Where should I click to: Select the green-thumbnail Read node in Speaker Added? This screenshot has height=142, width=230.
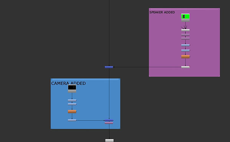click(x=186, y=18)
